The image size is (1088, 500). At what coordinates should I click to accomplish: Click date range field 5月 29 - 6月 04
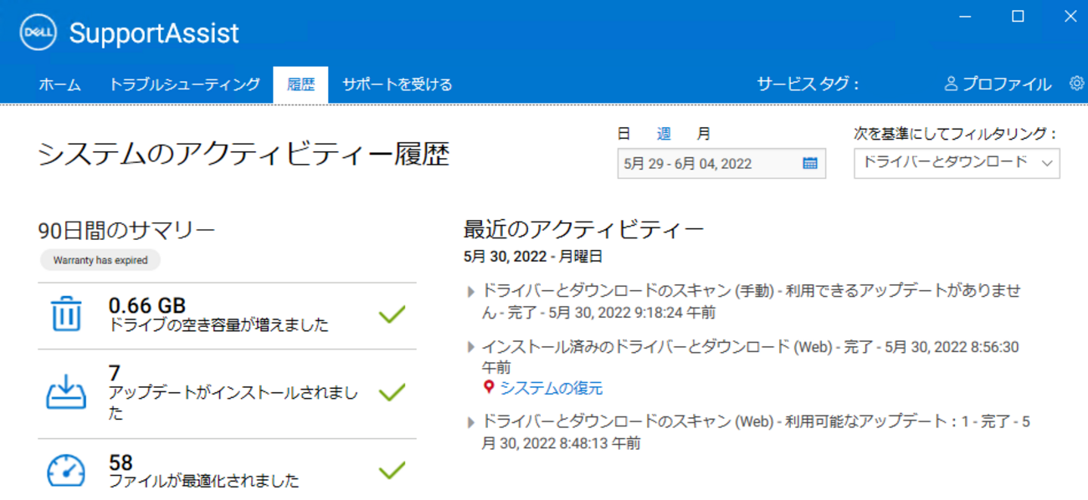(721, 164)
